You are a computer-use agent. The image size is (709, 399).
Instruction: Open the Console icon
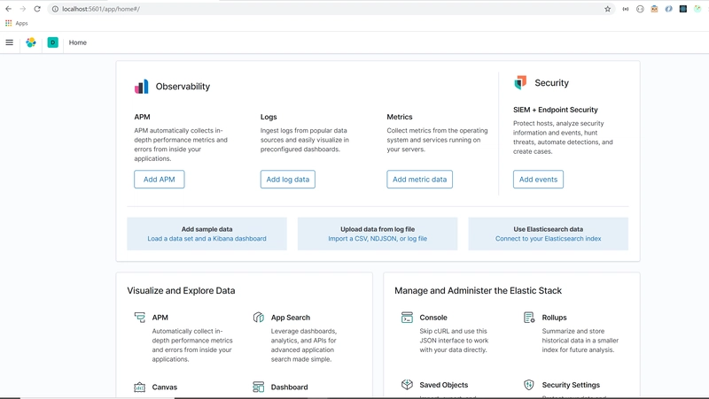coord(407,318)
